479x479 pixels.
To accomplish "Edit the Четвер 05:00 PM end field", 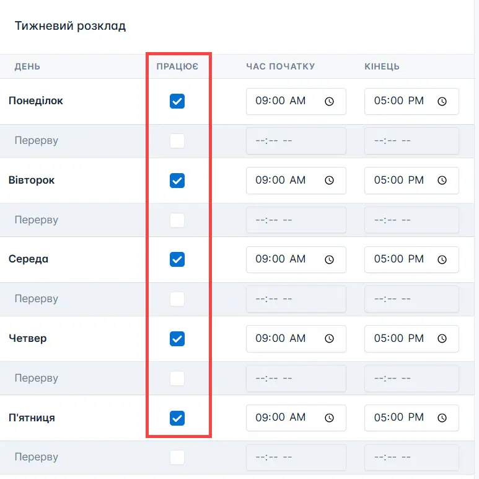I will (411, 339).
